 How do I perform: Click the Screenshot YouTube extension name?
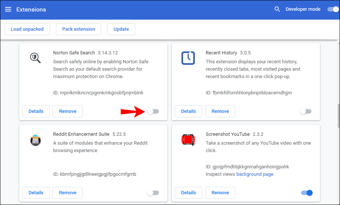click(228, 134)
